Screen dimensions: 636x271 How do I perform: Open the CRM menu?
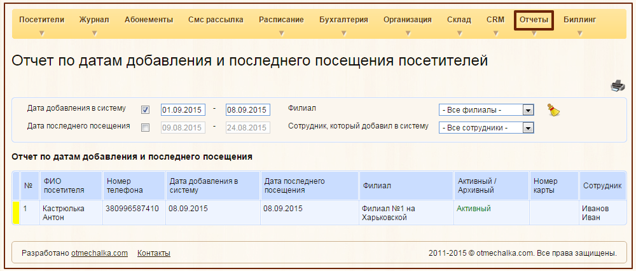click(x=495, y=20)
